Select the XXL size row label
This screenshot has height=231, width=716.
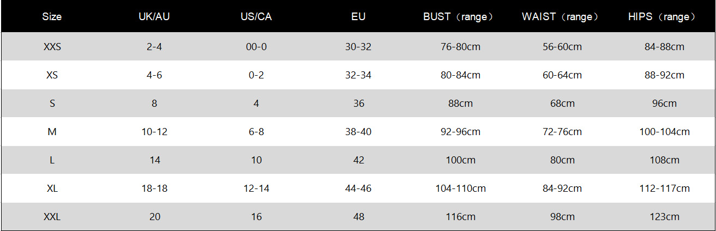point(52,217)
